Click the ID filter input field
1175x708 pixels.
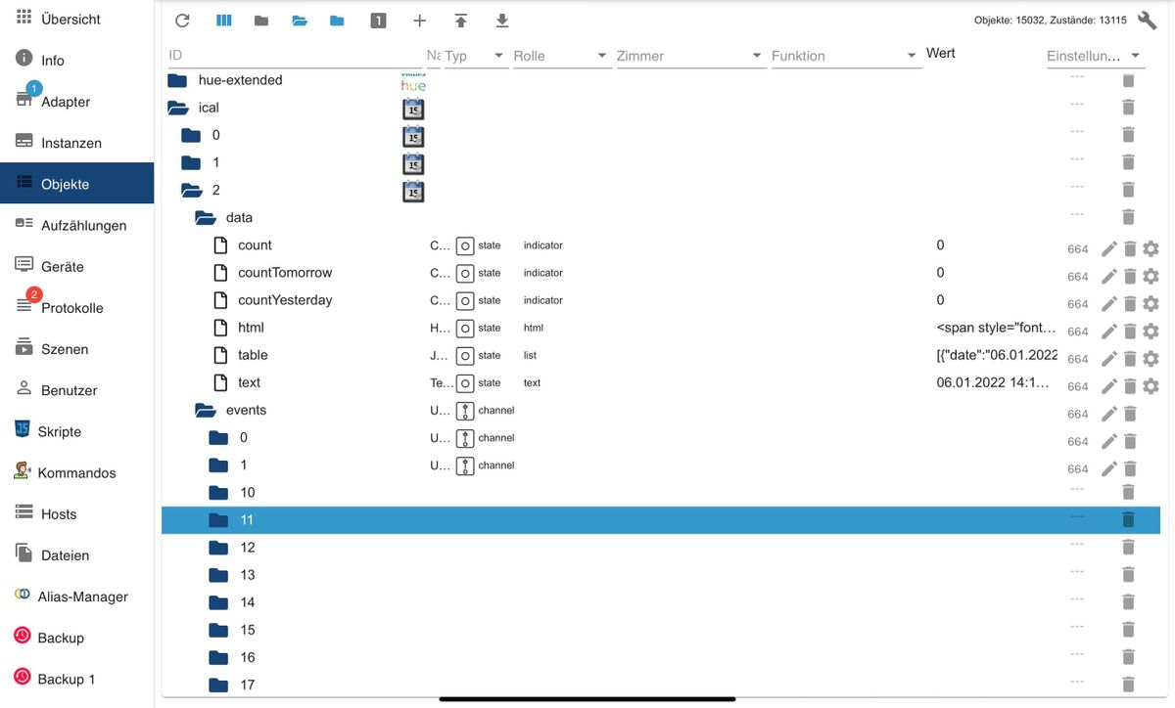294,57
